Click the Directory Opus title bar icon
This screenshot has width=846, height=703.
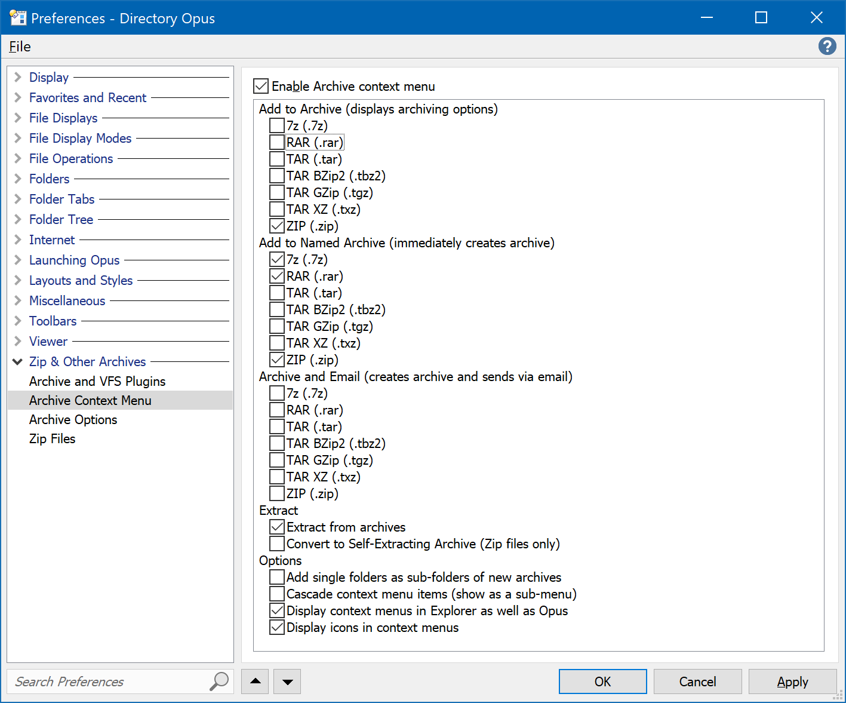pos(18,18)
